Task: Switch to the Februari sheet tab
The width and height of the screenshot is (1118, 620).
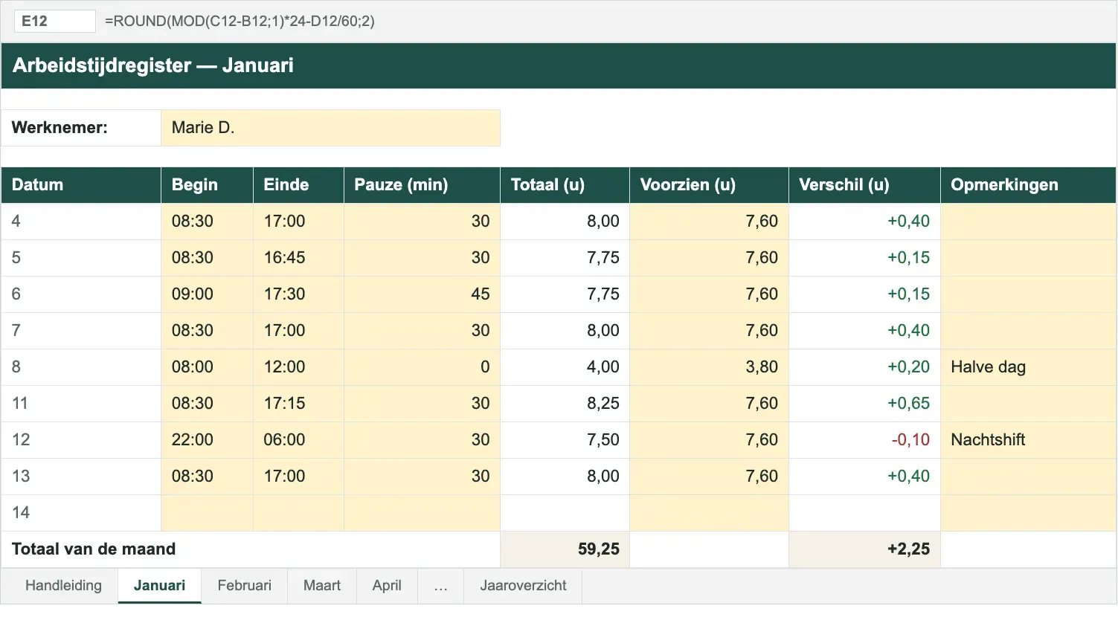Action: pos(244,586)
